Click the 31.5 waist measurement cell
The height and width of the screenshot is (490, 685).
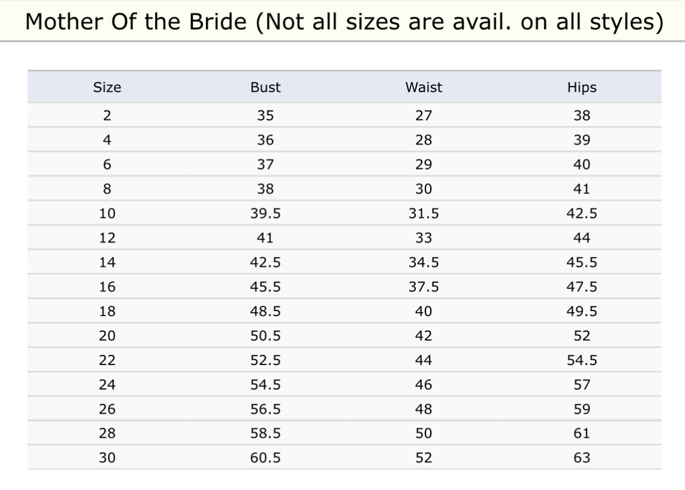[x=424, y=214]
